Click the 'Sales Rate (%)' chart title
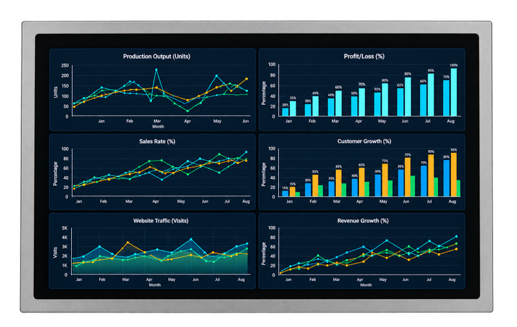This screenshot has width=517, height=327. click(x=157, y=142)
